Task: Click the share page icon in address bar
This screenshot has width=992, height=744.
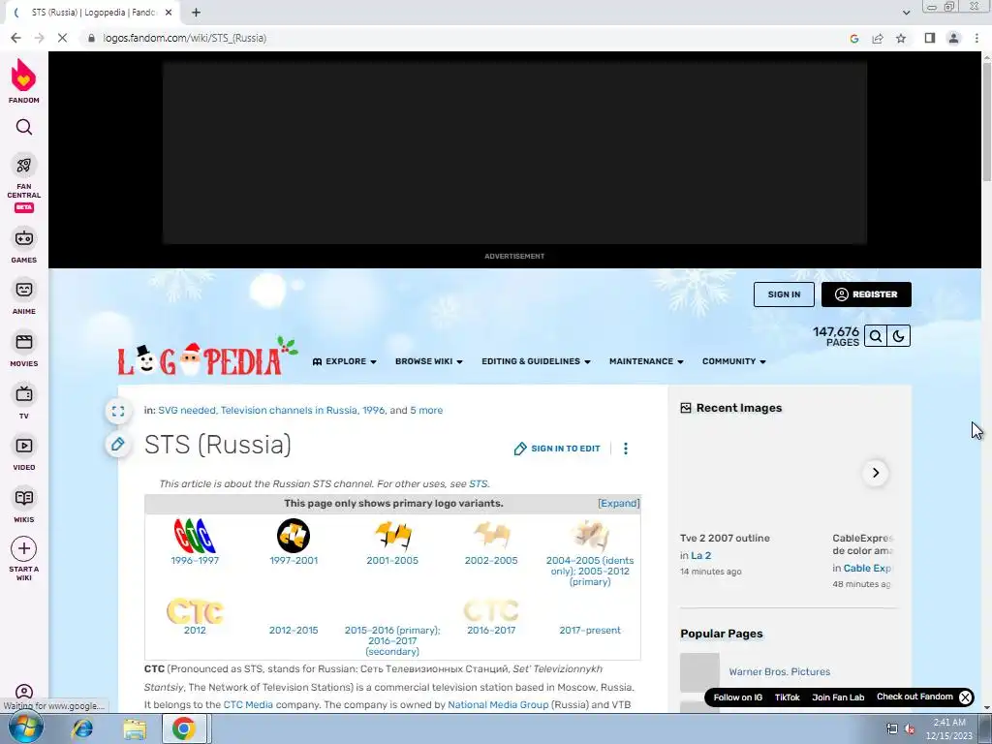Action: 878,39
